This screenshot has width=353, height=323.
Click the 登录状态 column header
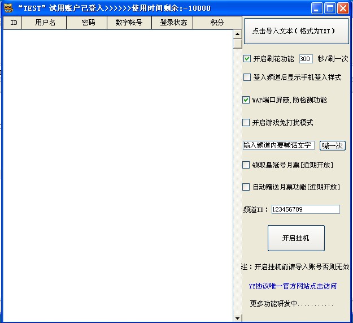[x=172, y=23]
